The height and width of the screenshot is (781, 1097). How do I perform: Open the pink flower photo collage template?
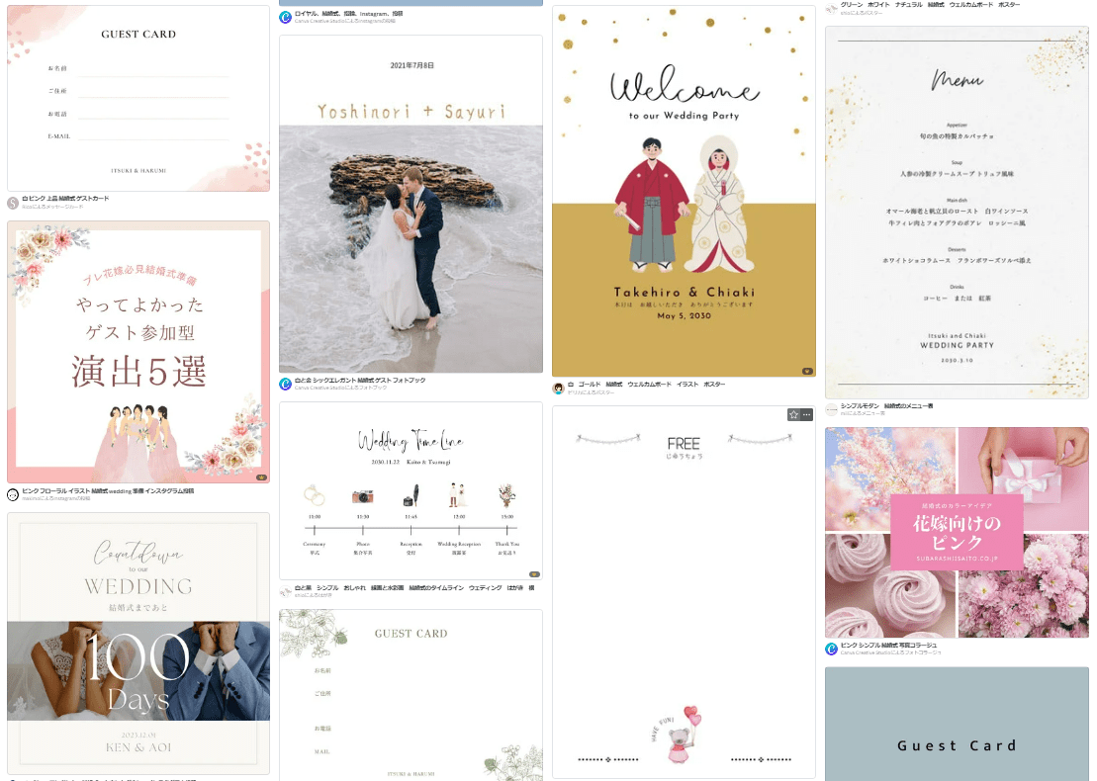tap(957, 532)
